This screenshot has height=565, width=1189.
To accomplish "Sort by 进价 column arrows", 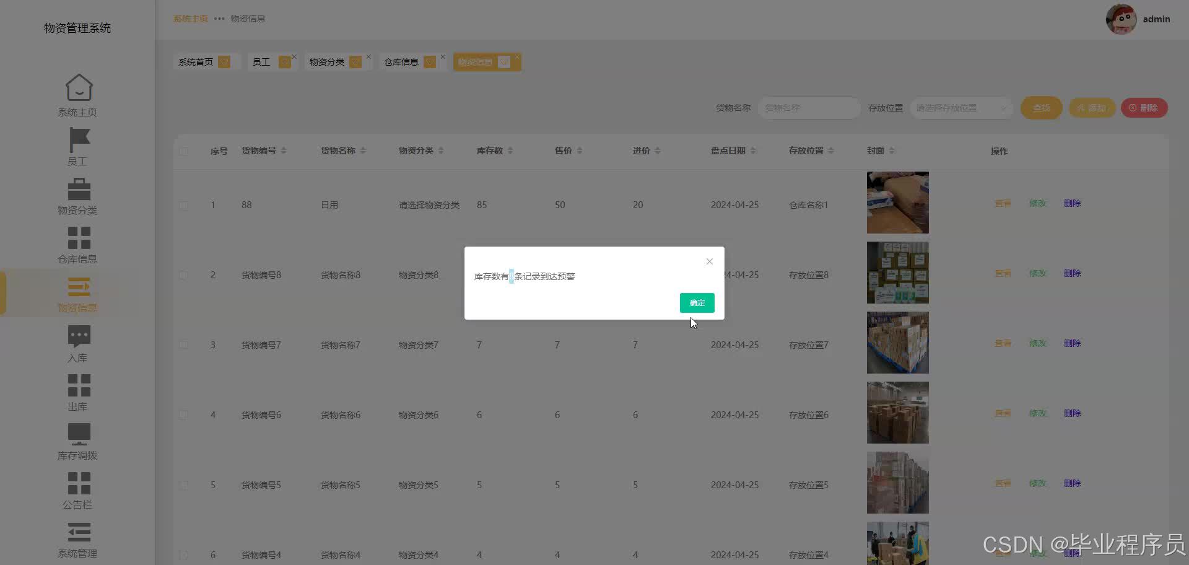I will click(658, 151).
